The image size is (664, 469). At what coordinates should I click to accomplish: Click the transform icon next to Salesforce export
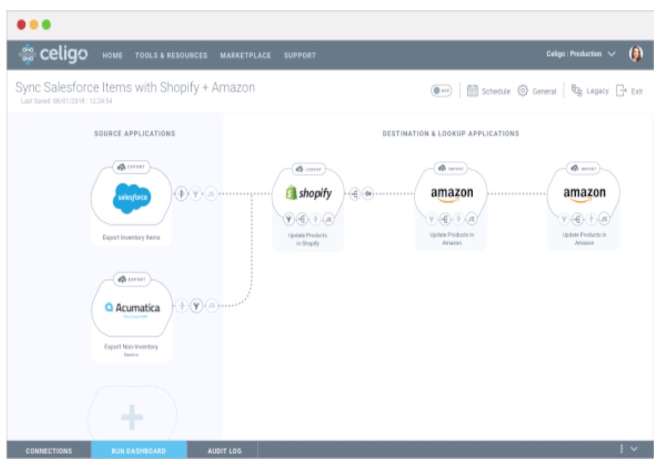pos(180,193)
